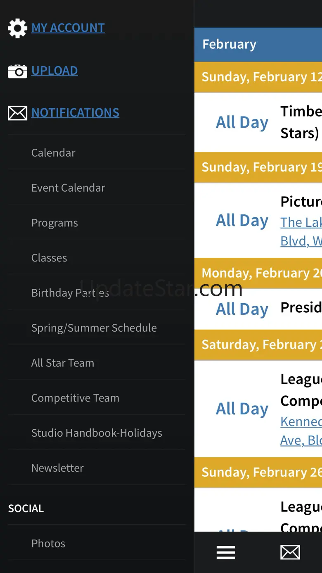Open the UPLOAD link
This screenshot has height=573, width=322.
pos(54,71)
